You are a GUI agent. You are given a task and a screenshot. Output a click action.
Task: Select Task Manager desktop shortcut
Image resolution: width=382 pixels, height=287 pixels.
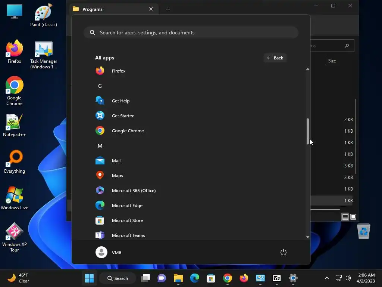(44, 55)
